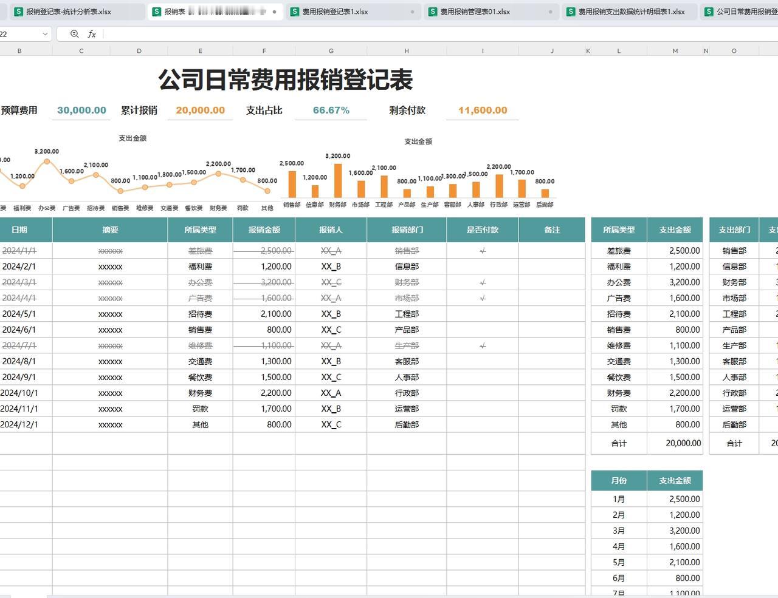Click the bar chart title 支出金额
778x598 pixels.
(x=418, y=141)
